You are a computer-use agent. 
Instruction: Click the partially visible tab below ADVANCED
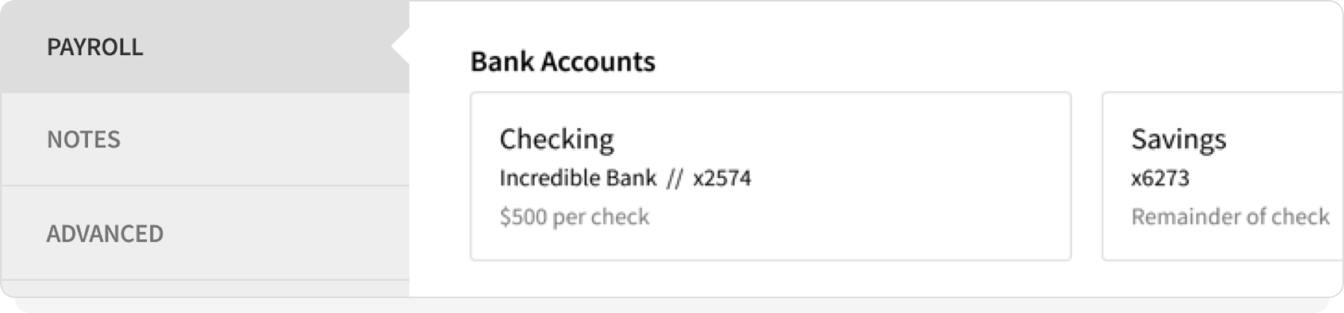205,289
